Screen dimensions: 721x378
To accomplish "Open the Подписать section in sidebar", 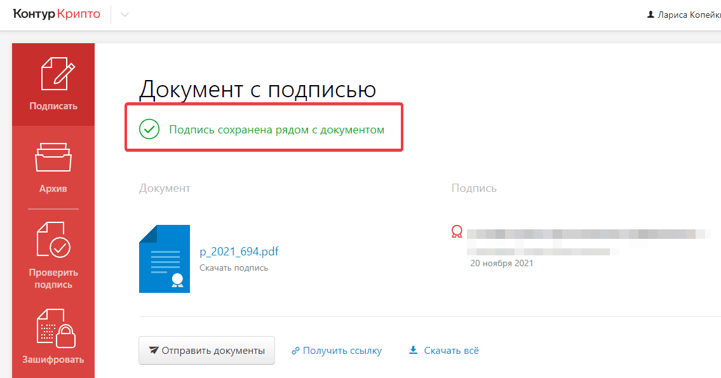I will click(53, 84).
